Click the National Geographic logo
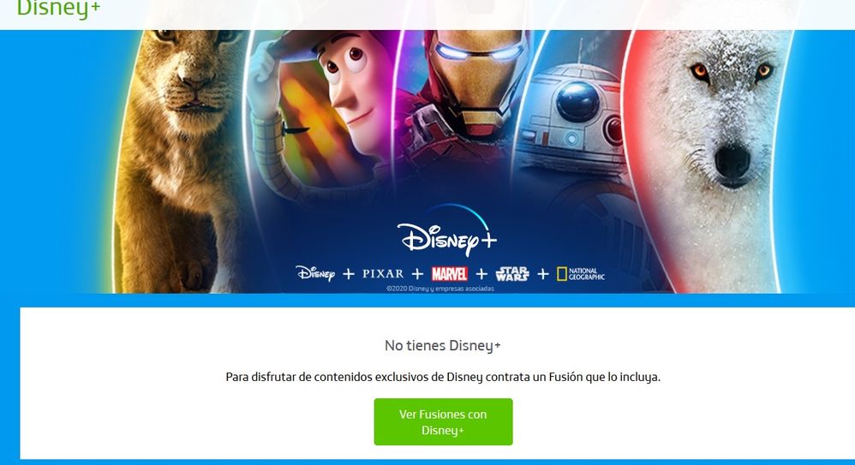Viewport: 855px width, 465px height. click(581, 274)
